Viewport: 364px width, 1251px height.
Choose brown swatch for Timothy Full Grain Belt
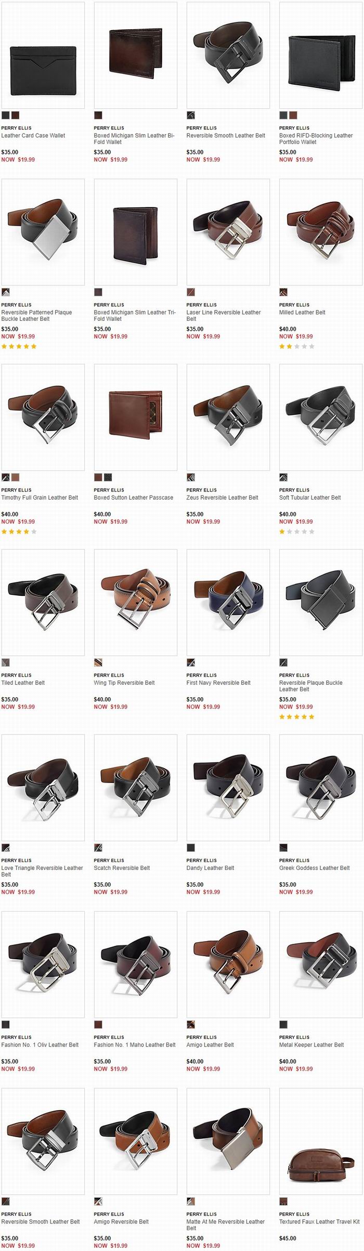click(15, 477)
